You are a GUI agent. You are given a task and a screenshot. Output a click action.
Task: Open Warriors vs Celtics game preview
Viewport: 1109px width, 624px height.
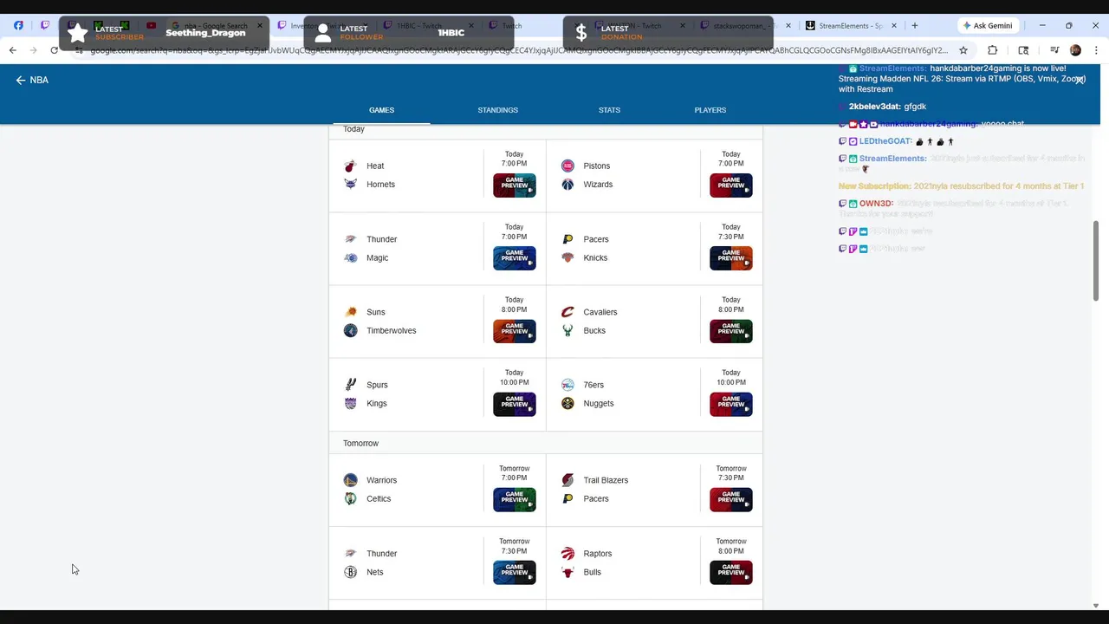click(x=515, y=500)
